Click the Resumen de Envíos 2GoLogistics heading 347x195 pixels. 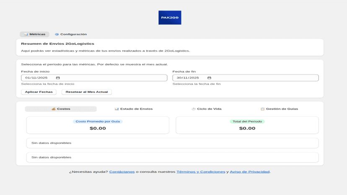coord(57,44)
